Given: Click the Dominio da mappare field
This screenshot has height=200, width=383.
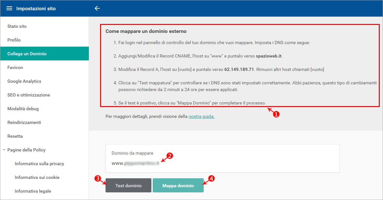Looking at the screenshot, I should 222,163.
